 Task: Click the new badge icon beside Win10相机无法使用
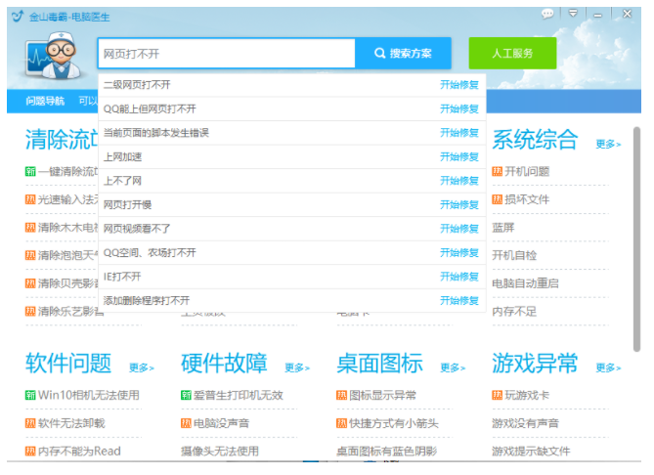(30, 396)
